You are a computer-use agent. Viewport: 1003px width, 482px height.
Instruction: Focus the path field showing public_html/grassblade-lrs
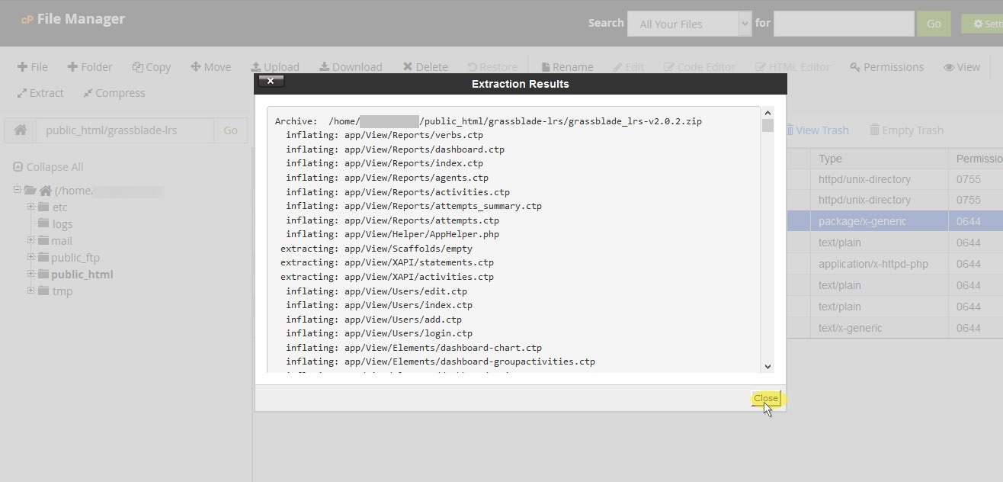[x=125, y=130]
